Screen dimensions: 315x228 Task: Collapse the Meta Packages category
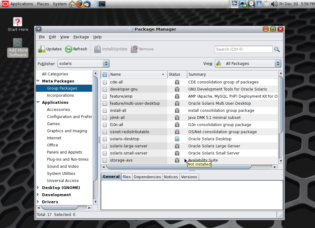pyautogui.click(x=38, y=81)
